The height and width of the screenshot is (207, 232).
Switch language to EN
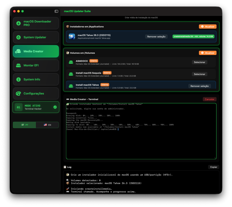[x=47, y=125]
